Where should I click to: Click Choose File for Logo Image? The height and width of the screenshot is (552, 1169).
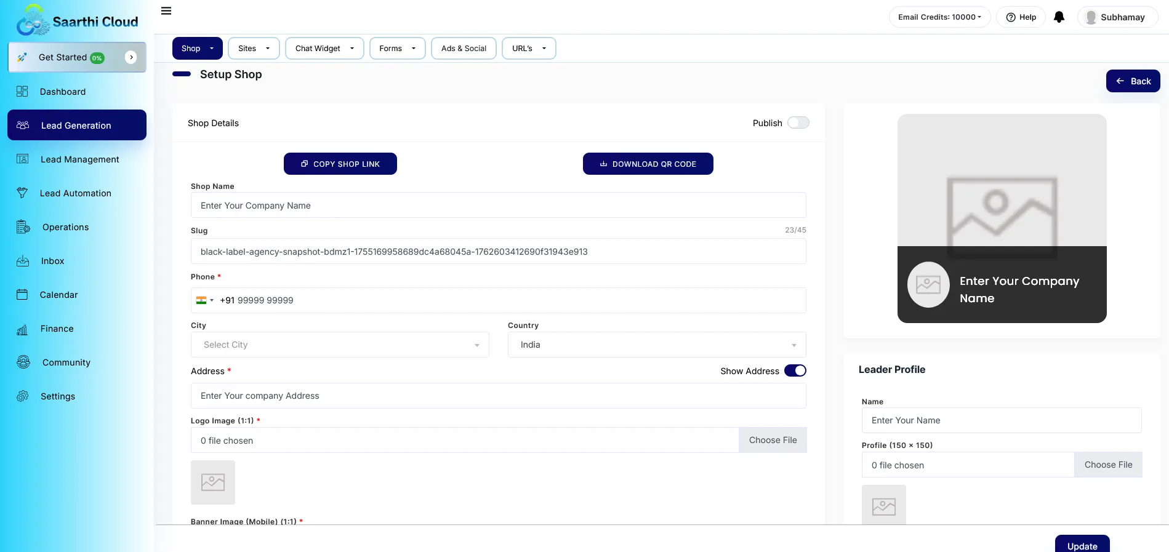pyautogui.click(x=773, y=441)
